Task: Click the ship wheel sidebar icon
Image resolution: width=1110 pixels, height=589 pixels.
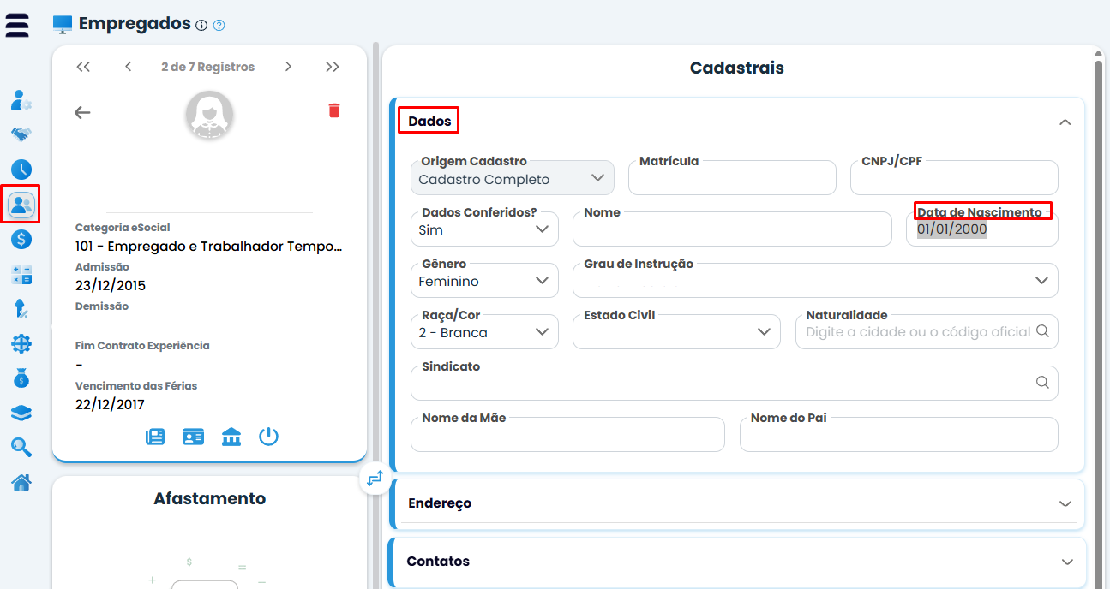Action: (21, 343)
